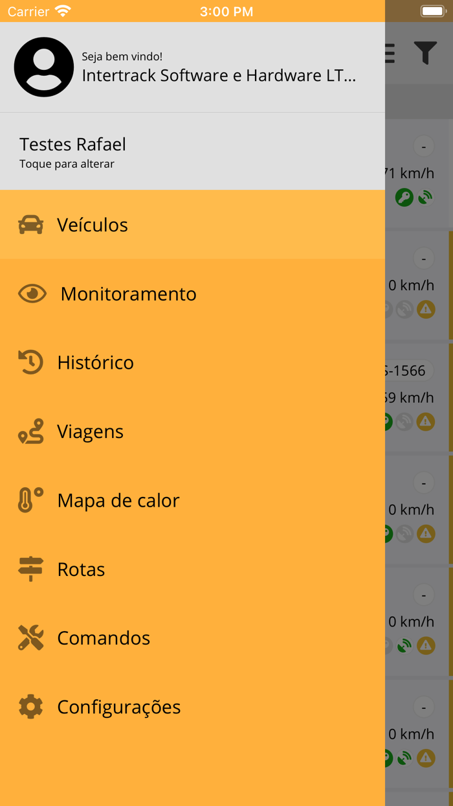Tap the Wi-Fi indicator in the status bar
The width and height of the screenshot is (453, 806).
point(61,10)
